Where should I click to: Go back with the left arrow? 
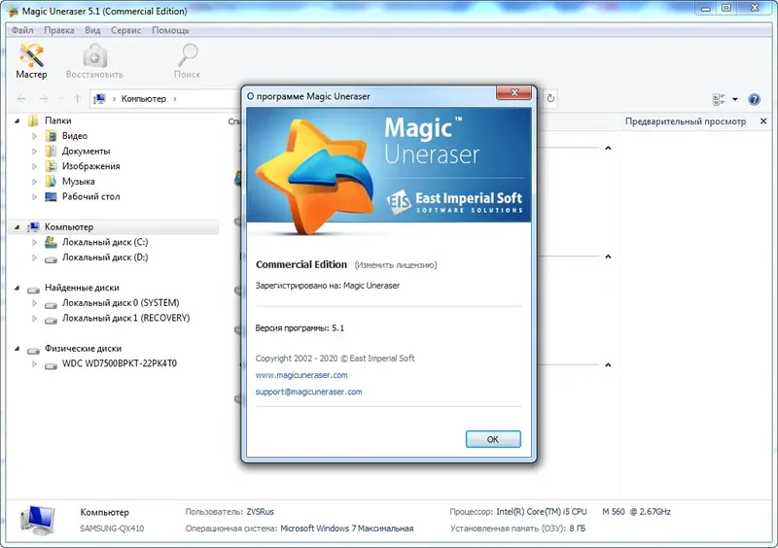click(21, 99)
